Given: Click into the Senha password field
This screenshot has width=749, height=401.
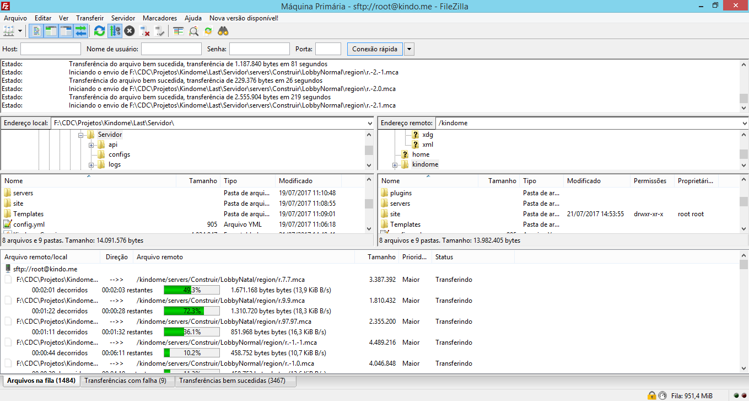Looking at the screenshot, I should [x=260, y=49].
